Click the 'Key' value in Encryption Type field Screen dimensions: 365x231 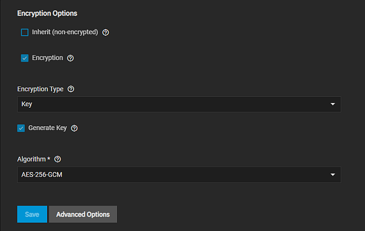click(27, 104)
